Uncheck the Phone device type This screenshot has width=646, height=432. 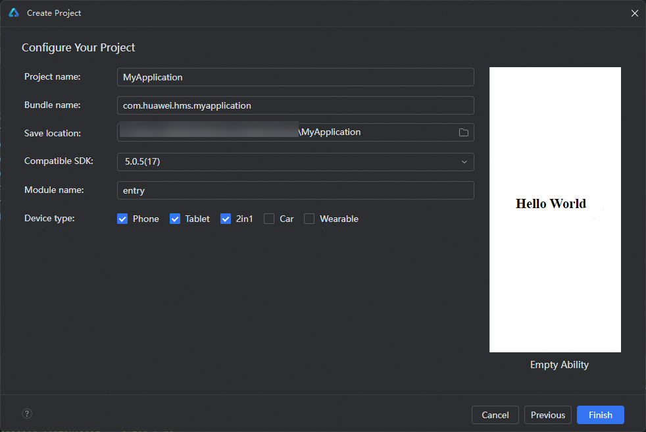point(122,219)
